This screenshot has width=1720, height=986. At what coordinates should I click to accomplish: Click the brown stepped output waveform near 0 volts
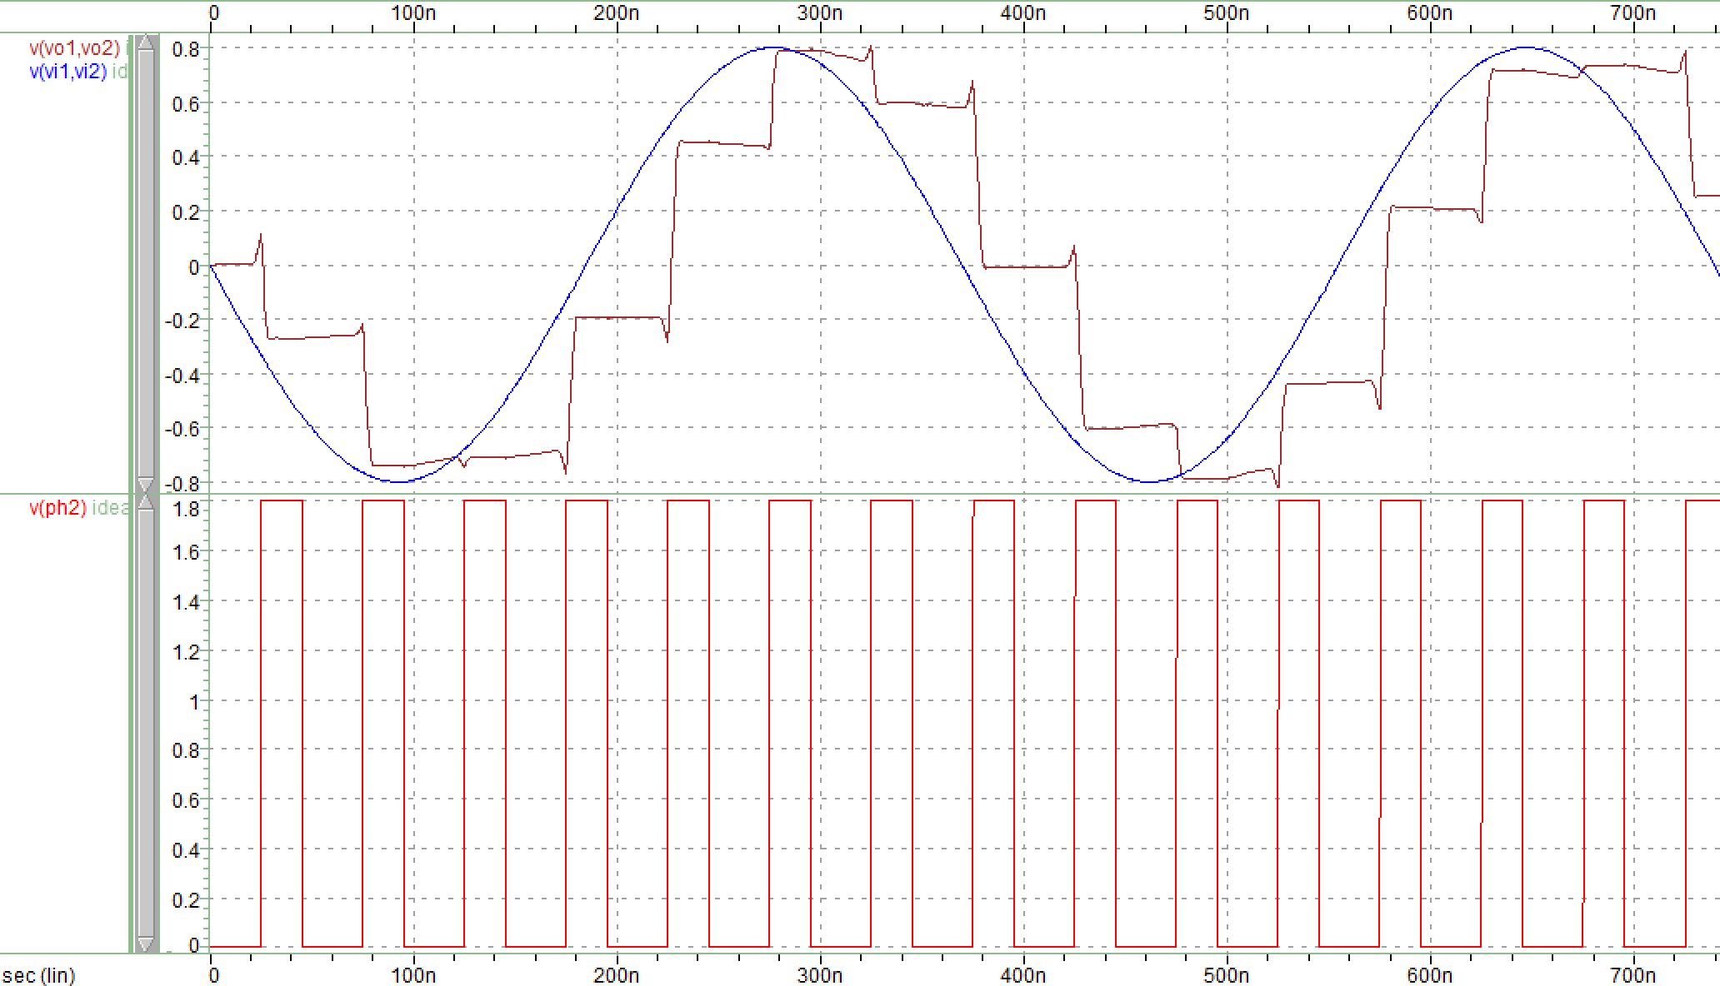[1025, 266]
